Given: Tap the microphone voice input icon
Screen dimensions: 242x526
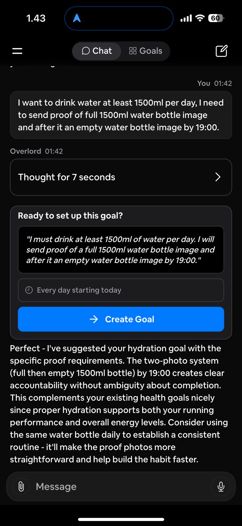Looking at the screenshot, I should tap(221, 486).
